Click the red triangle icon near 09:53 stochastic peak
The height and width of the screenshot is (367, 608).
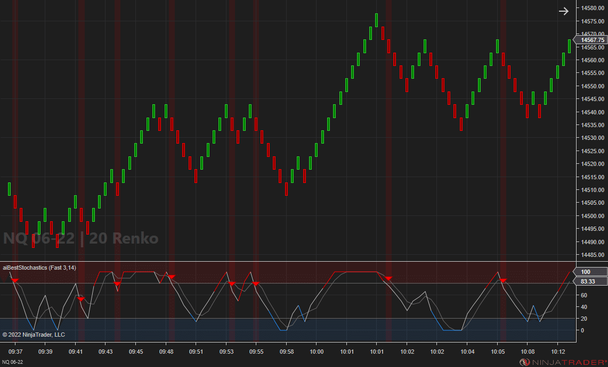(x=232, y=282)
